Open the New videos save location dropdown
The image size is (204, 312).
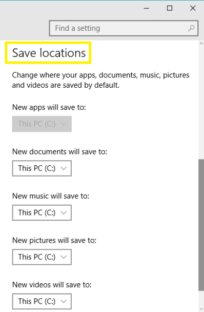[42, 301]
